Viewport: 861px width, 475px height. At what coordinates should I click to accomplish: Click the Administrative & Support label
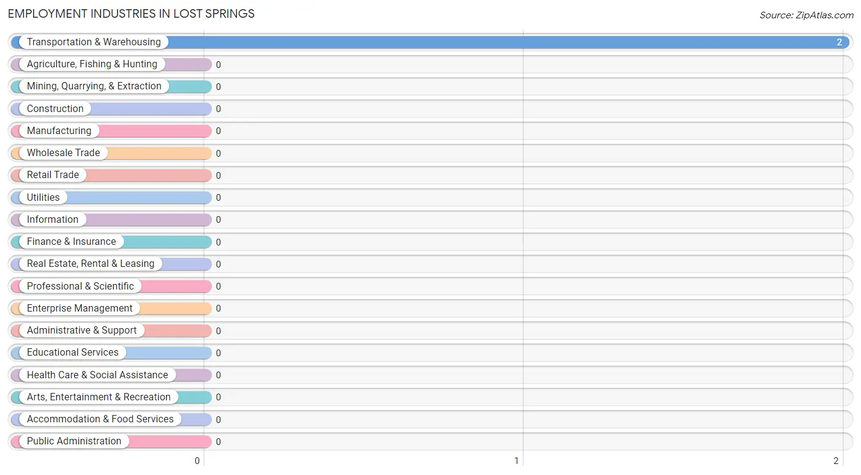point(81,331)
